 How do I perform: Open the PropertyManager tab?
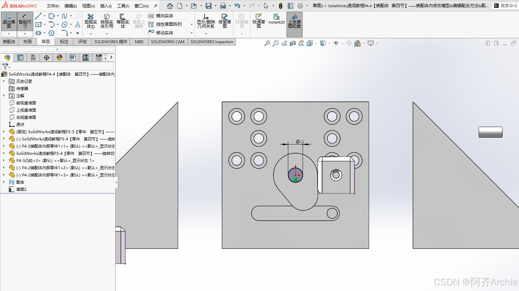pos(20,58)
